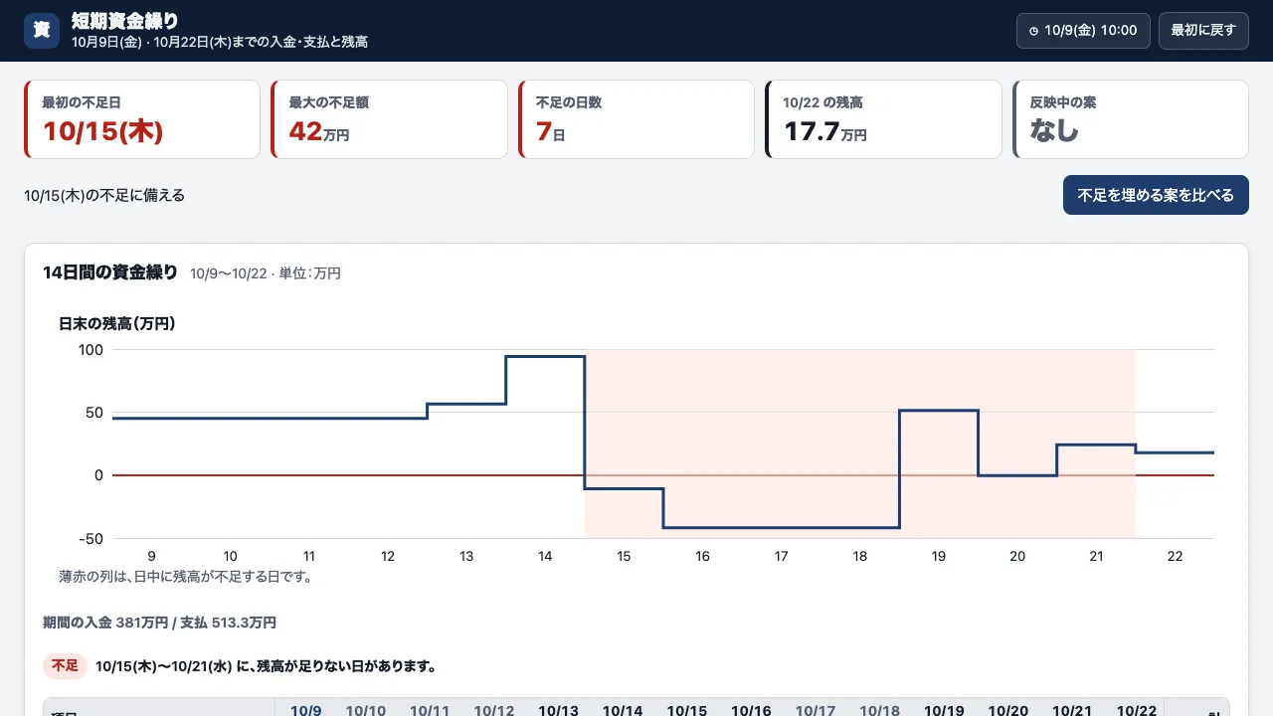Click the header subtitle starting with 10月9日(金)
Image resolution: width=1273 pixels, height=716 pixels.
(220, 42)
